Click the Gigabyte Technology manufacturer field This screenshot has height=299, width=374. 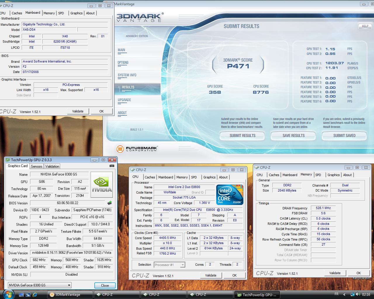[x=65, y=24]
